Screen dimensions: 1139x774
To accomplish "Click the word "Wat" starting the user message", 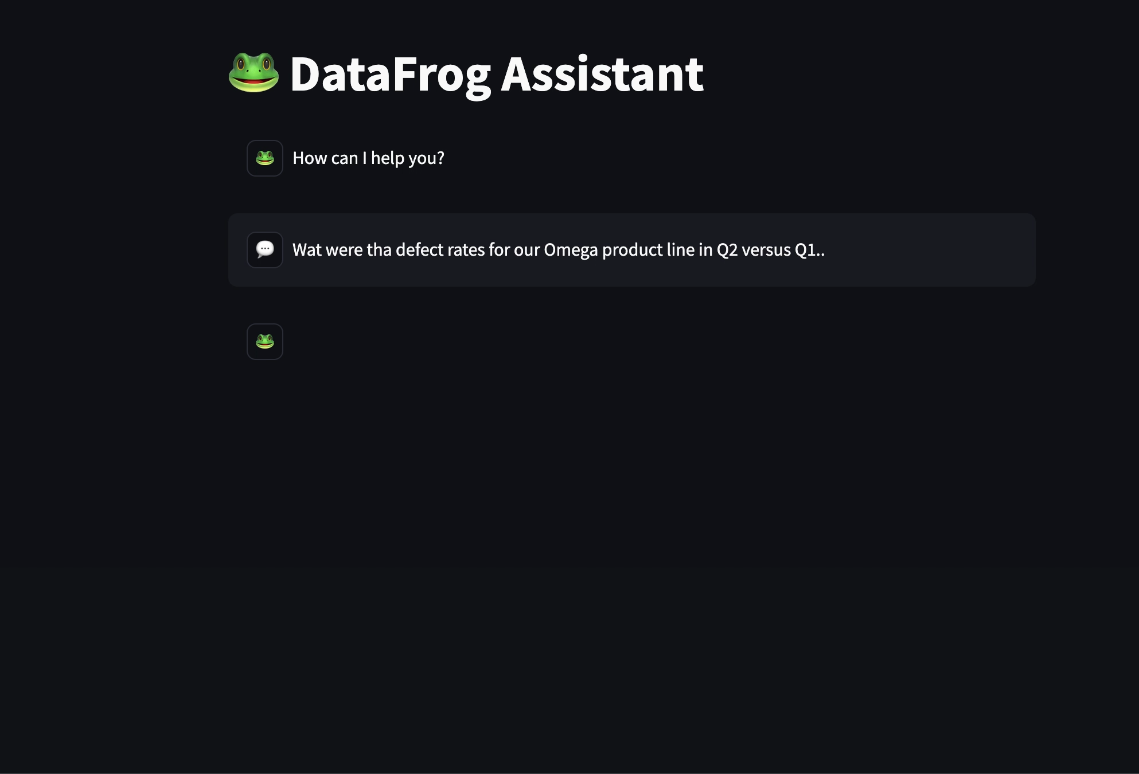I will 307,250.
